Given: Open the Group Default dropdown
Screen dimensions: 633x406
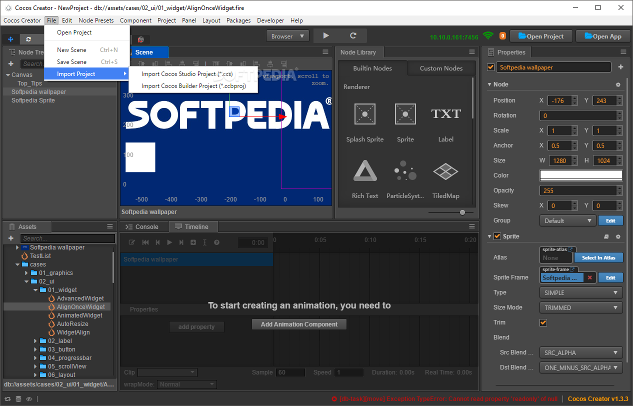Looking at the screenshot, I should [567, 220].
